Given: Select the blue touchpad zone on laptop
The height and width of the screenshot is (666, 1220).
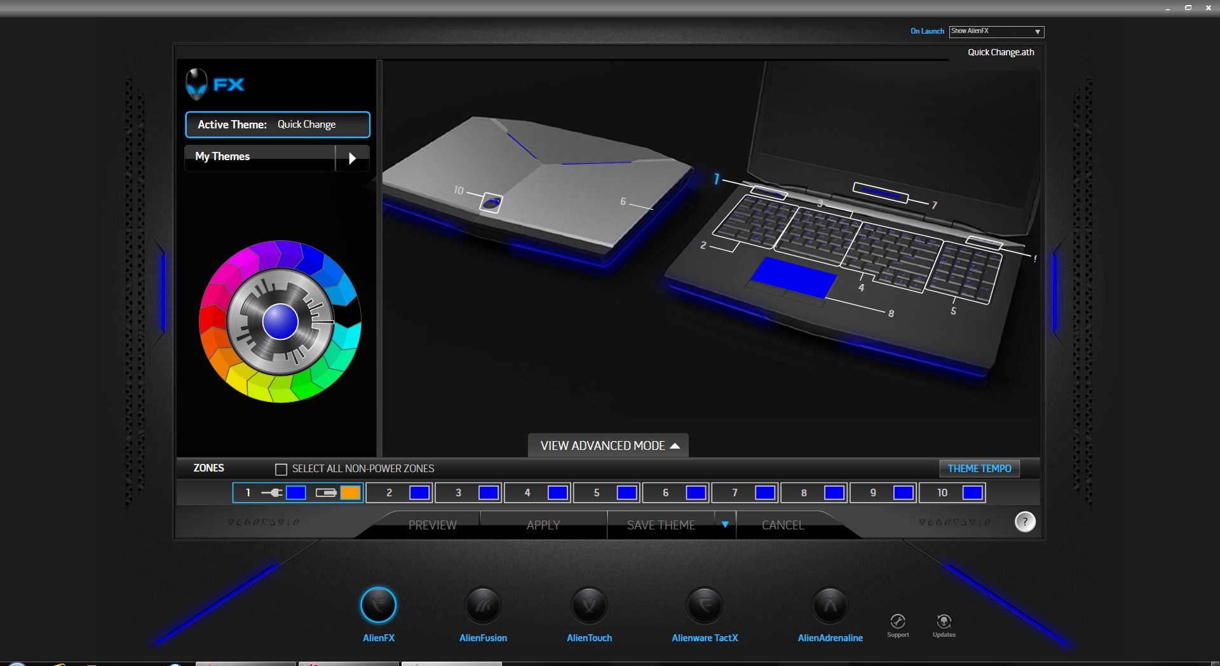Looking at the screenshot, I should point(794,278).
